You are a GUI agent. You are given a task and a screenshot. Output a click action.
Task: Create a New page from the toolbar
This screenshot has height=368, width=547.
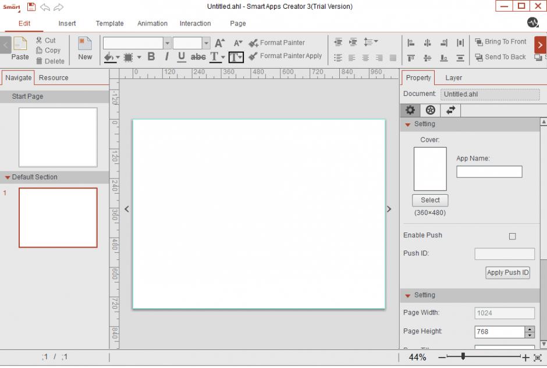click(x=85, y=48)
